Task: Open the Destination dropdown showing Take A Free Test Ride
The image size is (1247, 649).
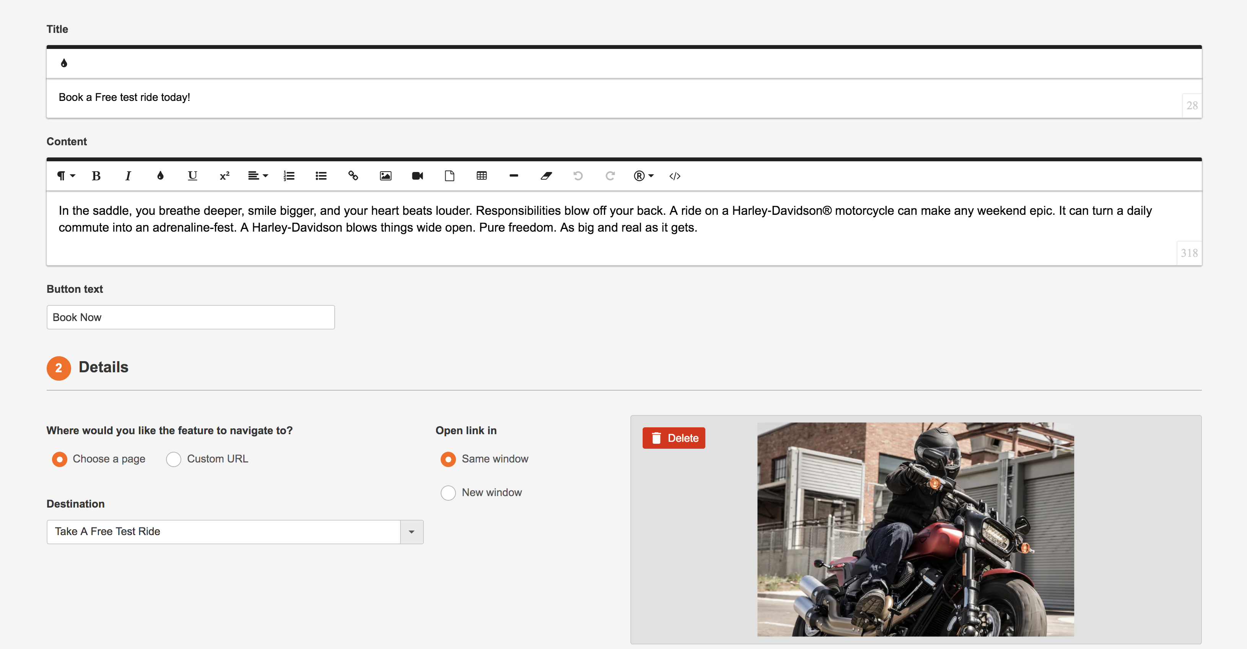Action: 412,532
